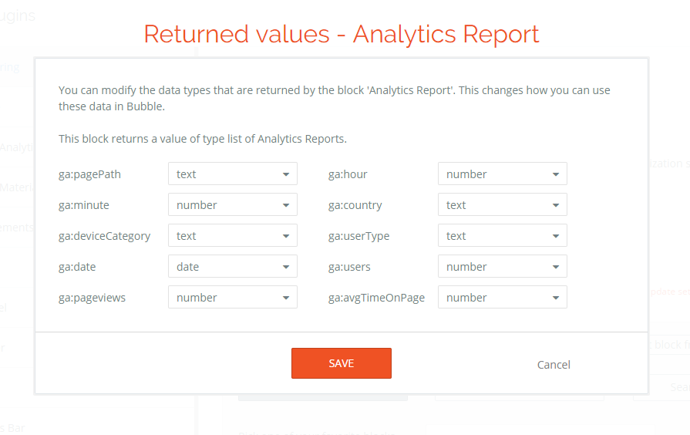Viewport: 690px width, 435px height.
Task: Select the ga:avgTimeOnPage type dropdown
Action: (501, 298)
